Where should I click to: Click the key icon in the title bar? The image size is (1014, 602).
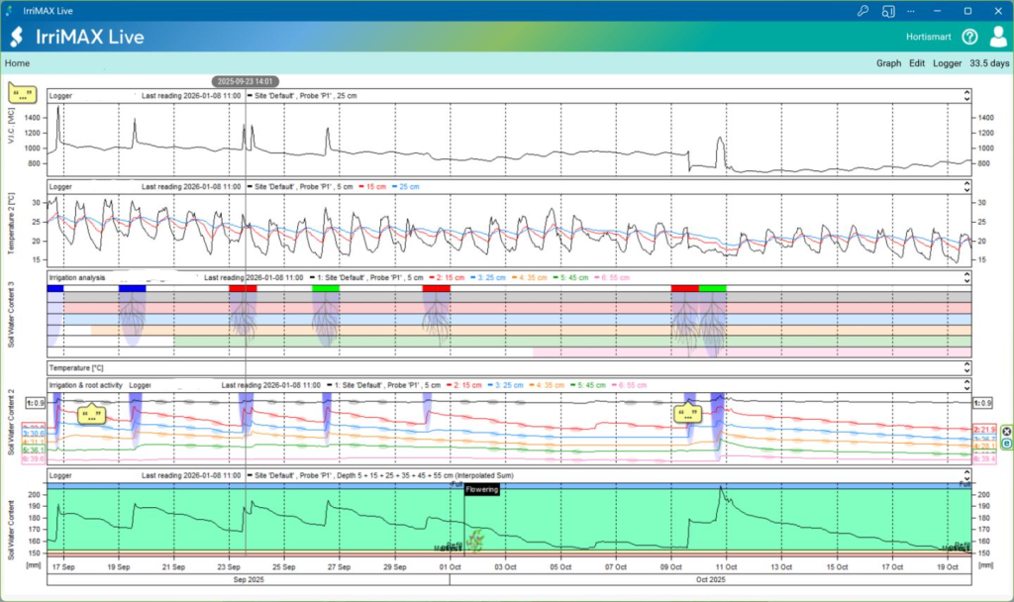(862, 10)
